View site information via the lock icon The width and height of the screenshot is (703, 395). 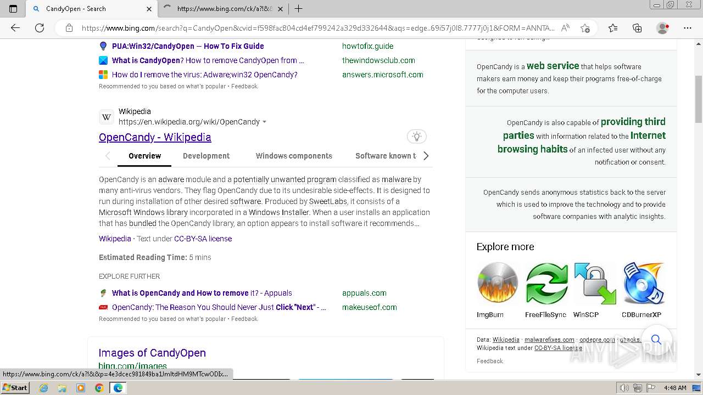tap(69, 28)
